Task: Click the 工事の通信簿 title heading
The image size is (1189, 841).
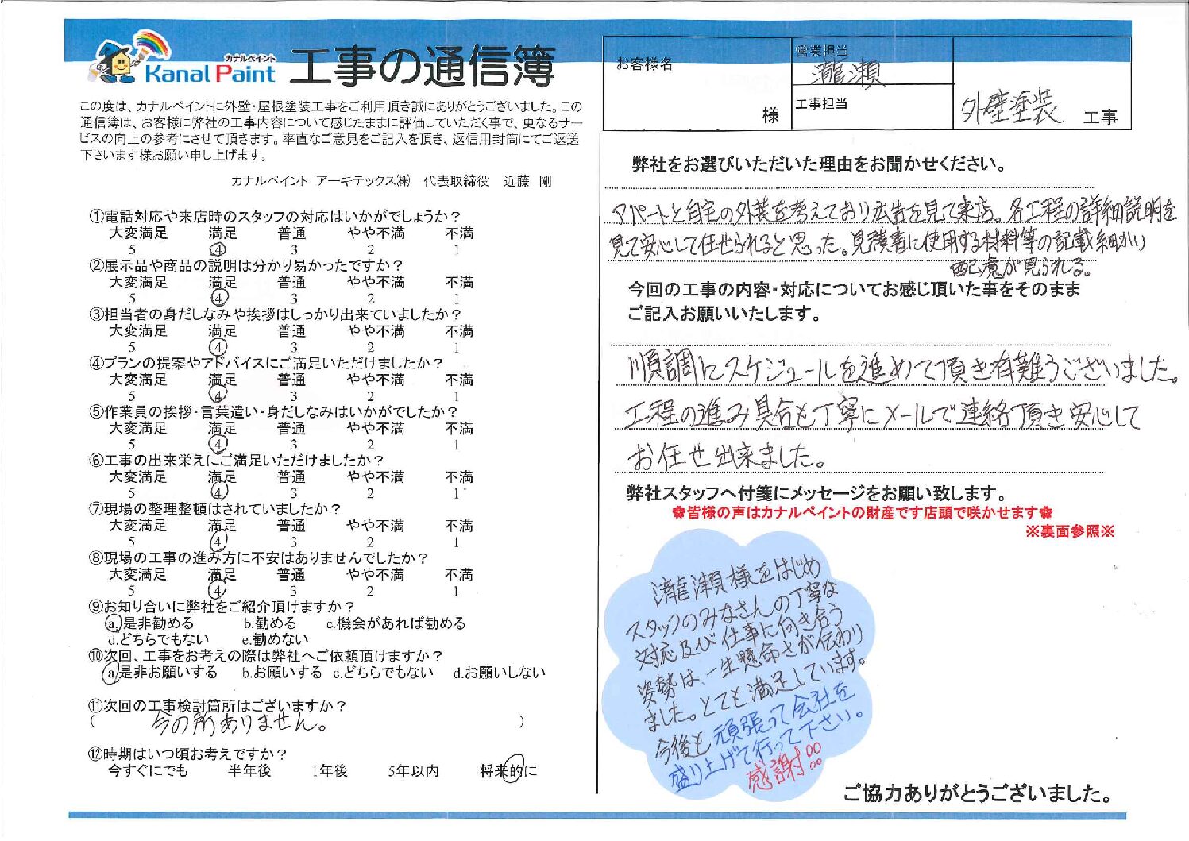Action: click(x=421, y=67)
